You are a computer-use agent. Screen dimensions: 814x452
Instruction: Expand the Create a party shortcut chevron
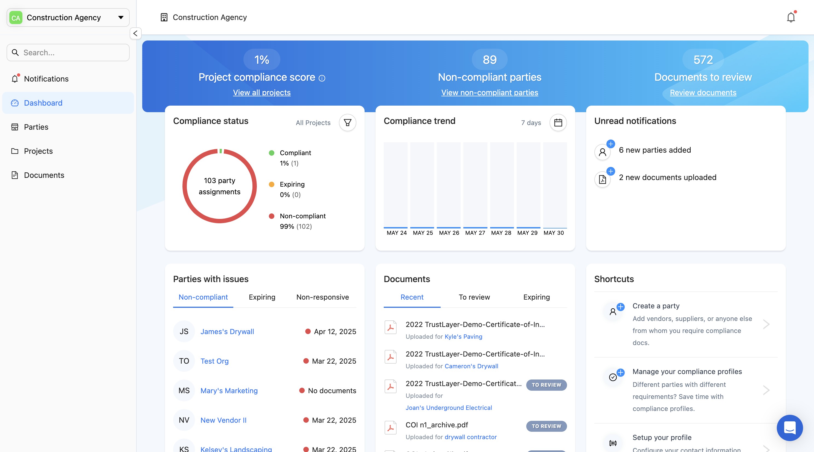pos(766,324)
